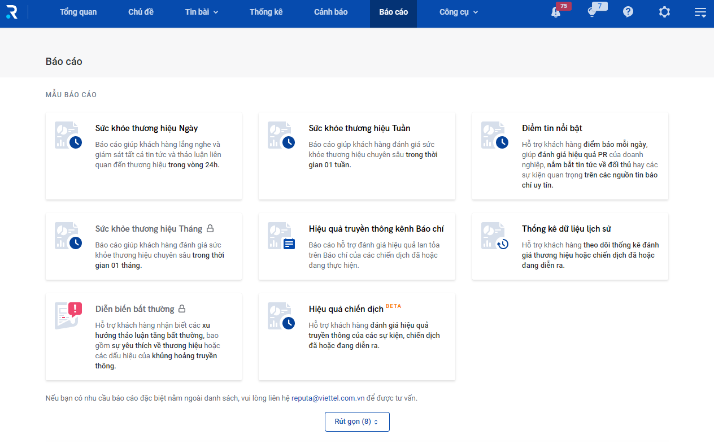Click description text 'gian 01 tuần.'
The width and height of the screenshot is (714, 443).
330,165
